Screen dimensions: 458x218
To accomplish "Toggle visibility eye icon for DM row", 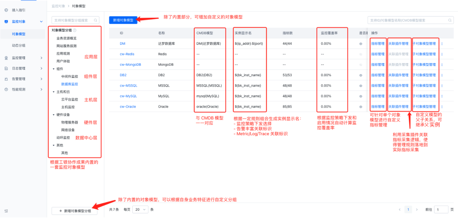I will pos(361,43).
